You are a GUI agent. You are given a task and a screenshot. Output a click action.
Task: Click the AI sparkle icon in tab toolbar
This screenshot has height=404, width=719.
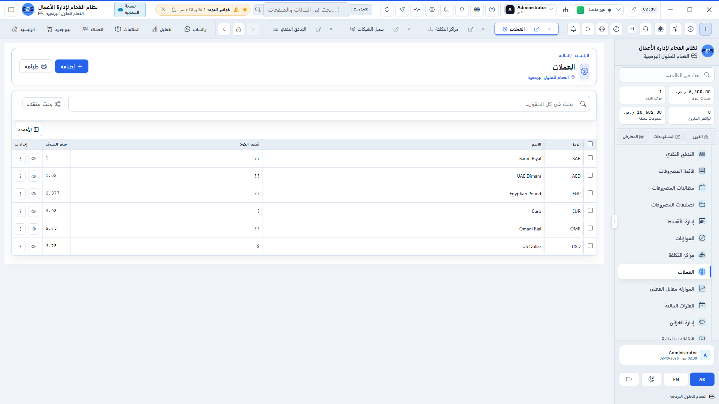(x=675, y=29)
